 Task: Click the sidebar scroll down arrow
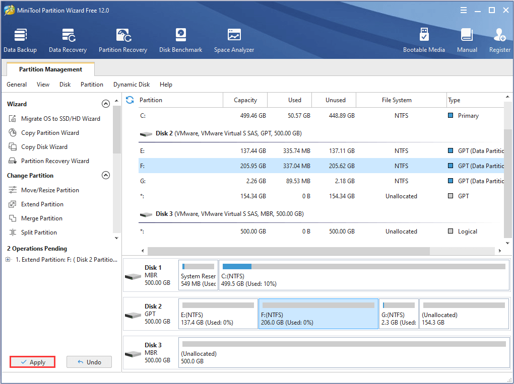[117, 238]
